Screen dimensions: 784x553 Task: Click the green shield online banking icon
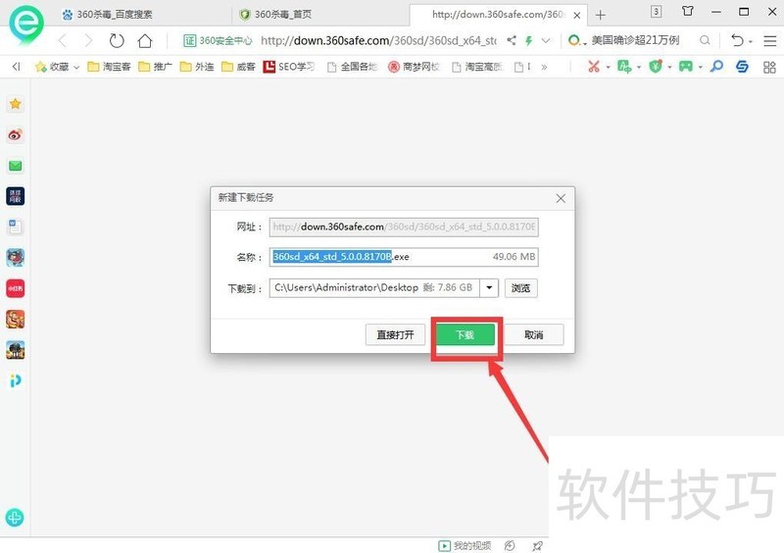pyautogui.click(x=656, y=66)
